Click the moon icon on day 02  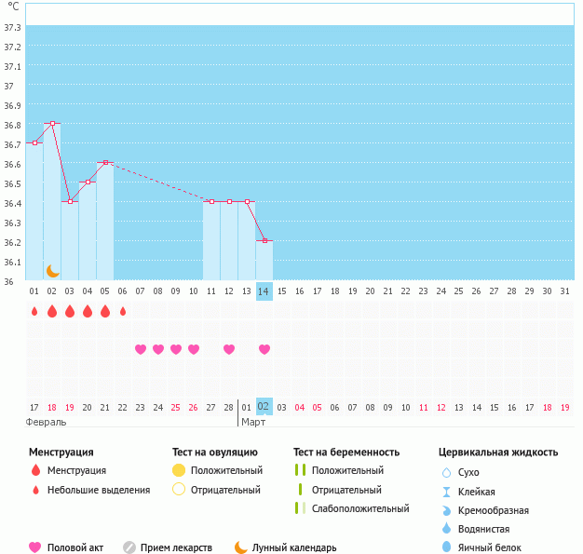pos(53,270)
